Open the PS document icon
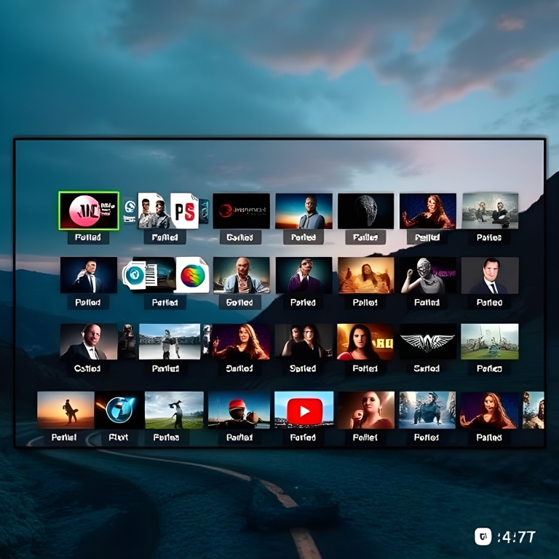559x559 pixels. click(184, 210)
